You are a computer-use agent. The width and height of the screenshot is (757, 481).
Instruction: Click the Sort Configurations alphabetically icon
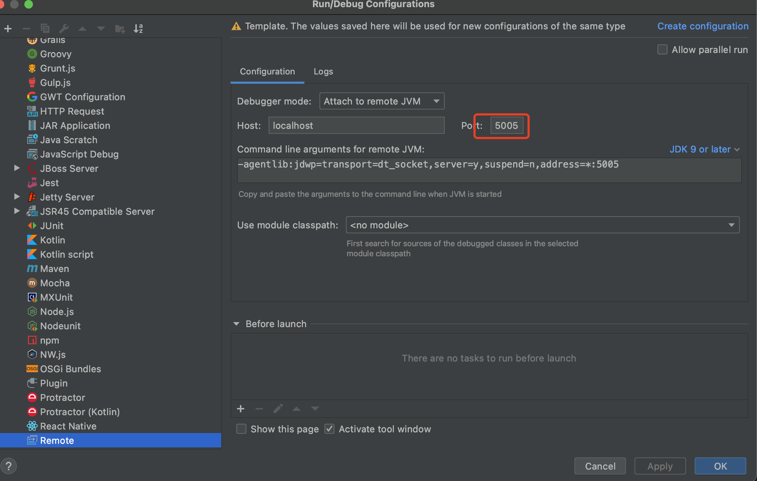[x=139, y=29]
